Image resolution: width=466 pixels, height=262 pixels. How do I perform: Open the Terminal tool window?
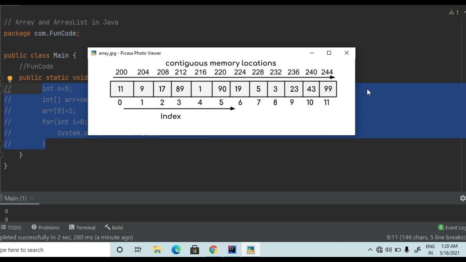tap(82, 227)
